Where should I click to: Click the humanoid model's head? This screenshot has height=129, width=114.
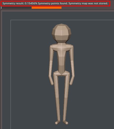61,33
